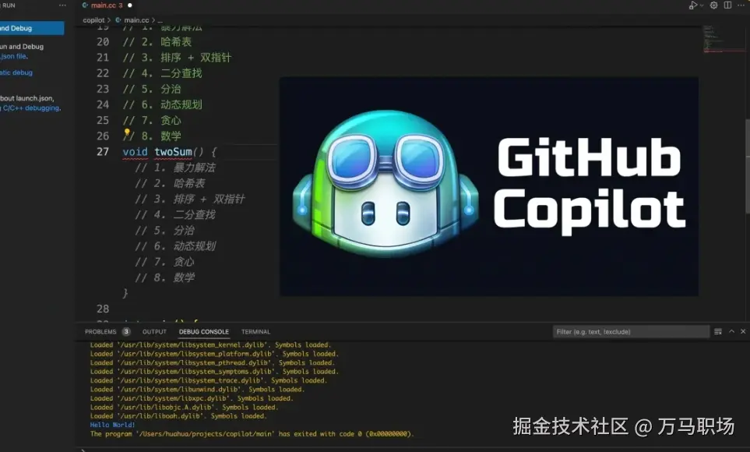
Task: Click the code minimap at editor right
Action: pyautogui.click(x=724, y=41)
